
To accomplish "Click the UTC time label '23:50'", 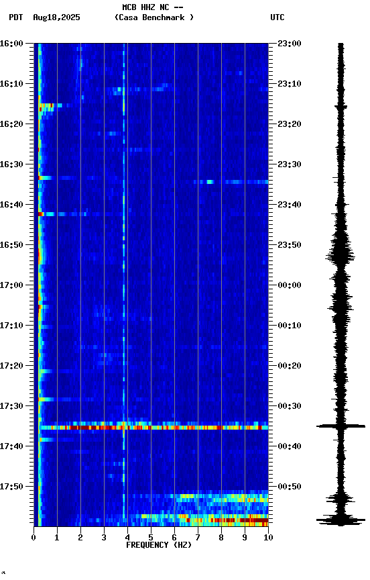I will [x=290, y=245].
